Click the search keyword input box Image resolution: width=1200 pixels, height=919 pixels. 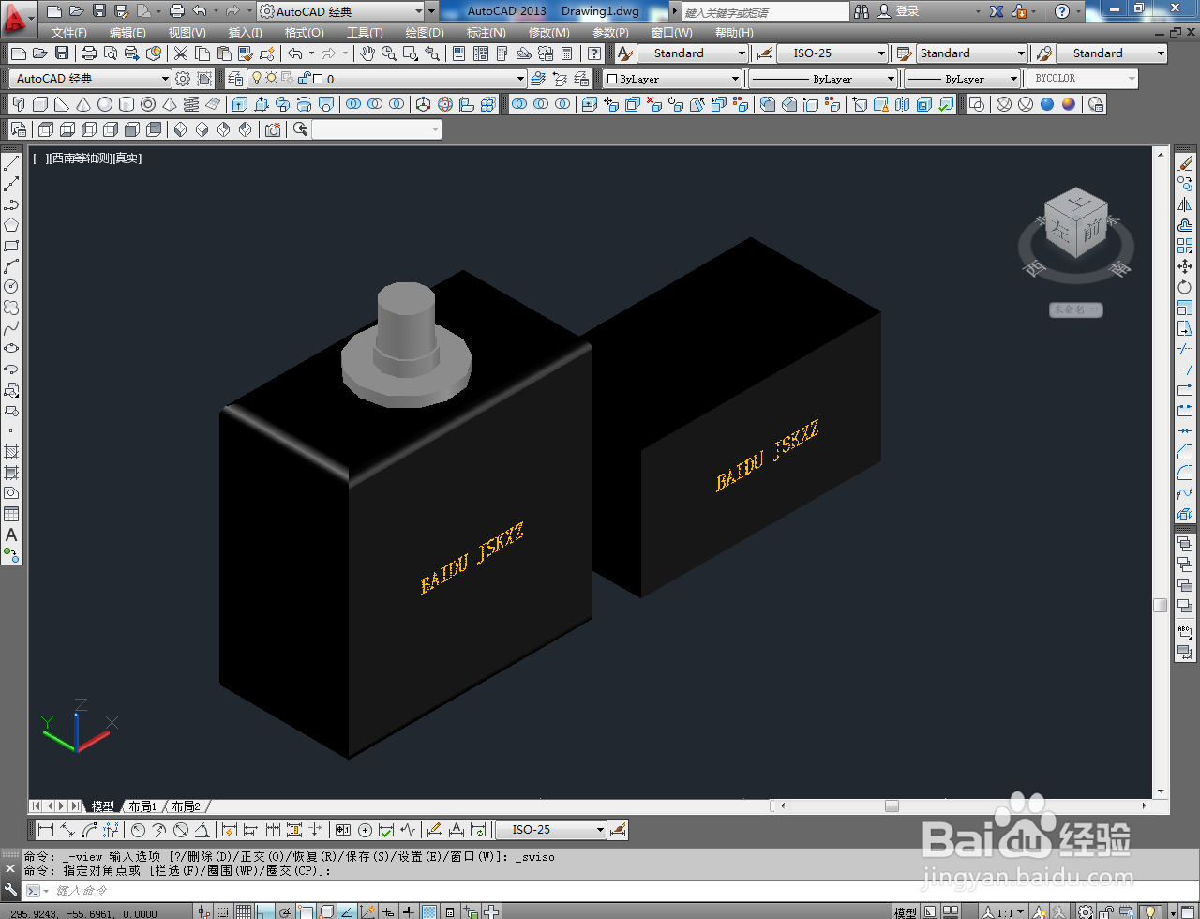coord(764,11)
